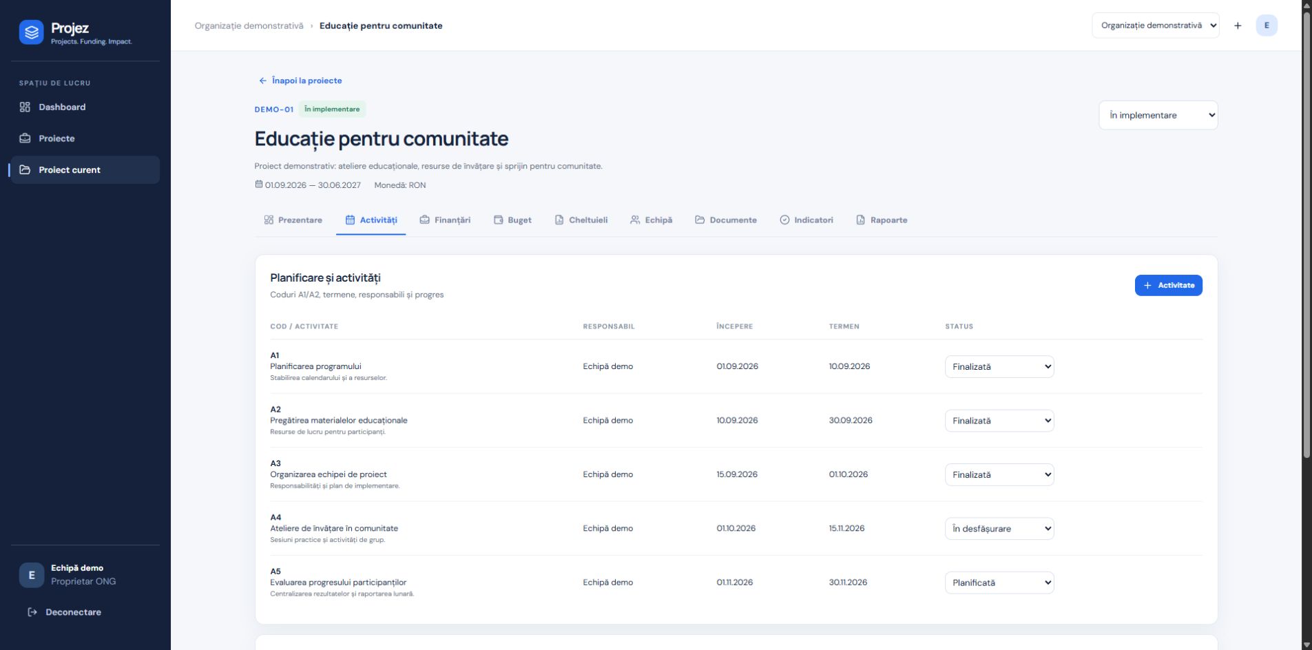Viewport: 1312px width, 650px height.
Task: Open the Documente tab
Action: coord(726,220)
